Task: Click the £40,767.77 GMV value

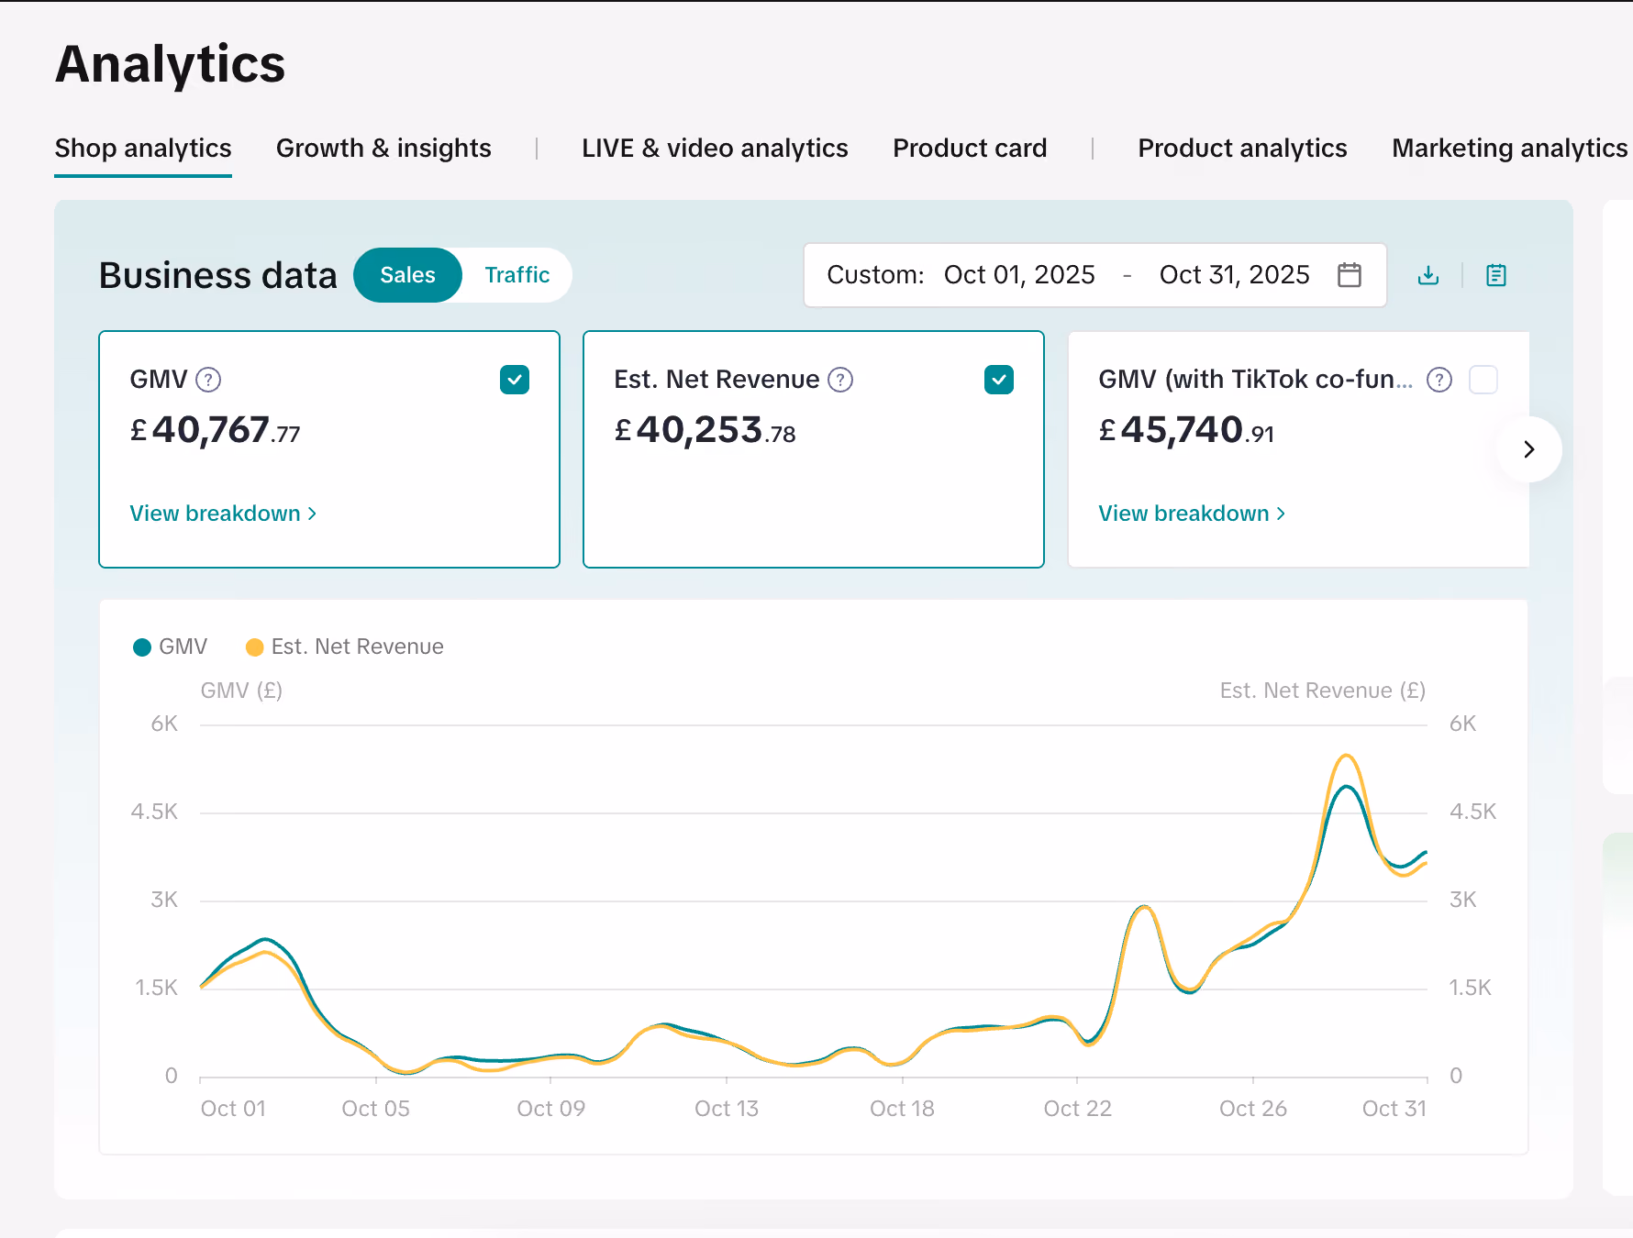Action: pos(216,430)
